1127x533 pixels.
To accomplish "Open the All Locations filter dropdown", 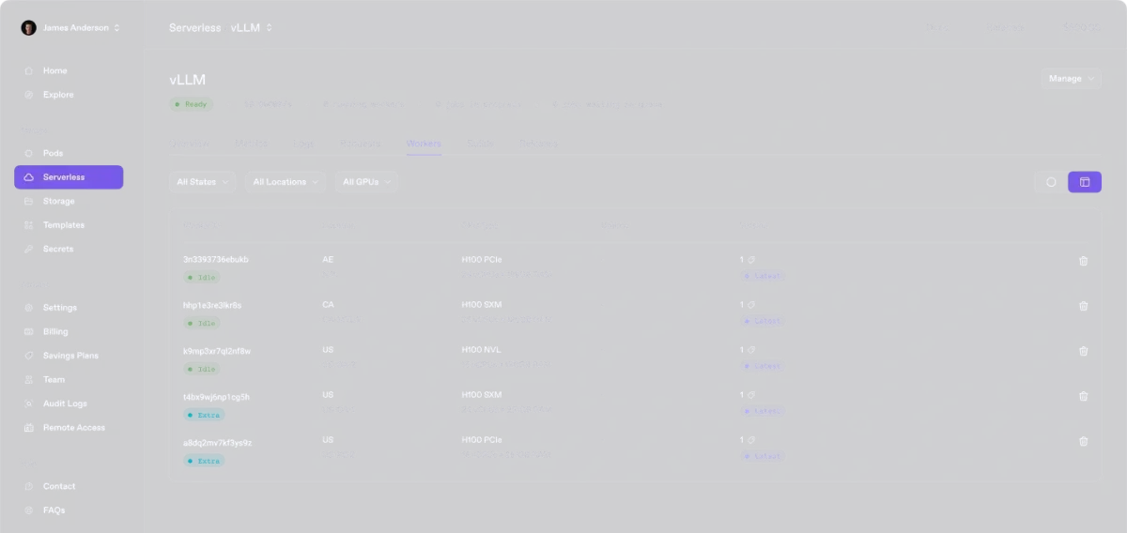I will click(286, 182).
